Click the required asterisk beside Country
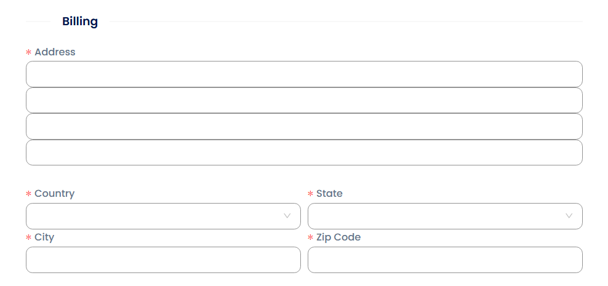Viewport: 608px width, 286px height. pyautogui.click(x=28, y=194)
